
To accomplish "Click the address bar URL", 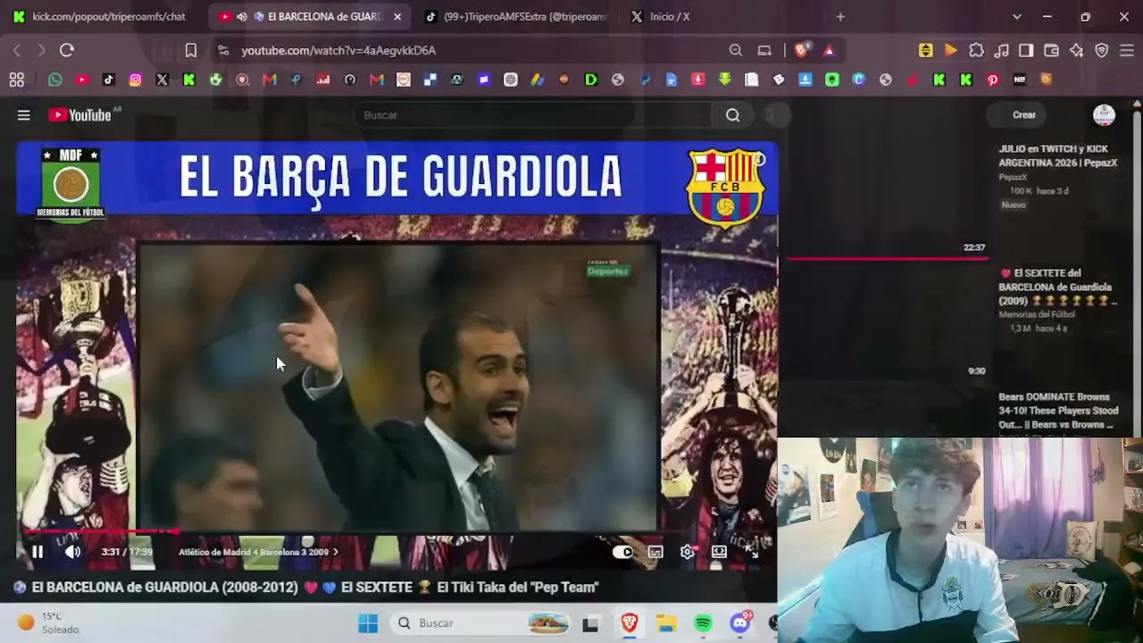I will [338, 51].
